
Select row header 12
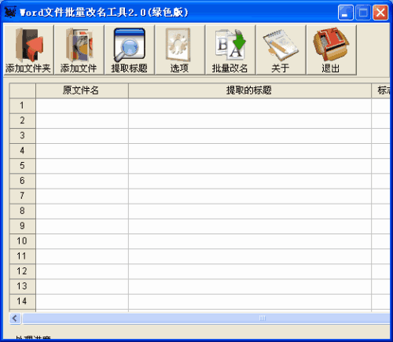[23, 271]
